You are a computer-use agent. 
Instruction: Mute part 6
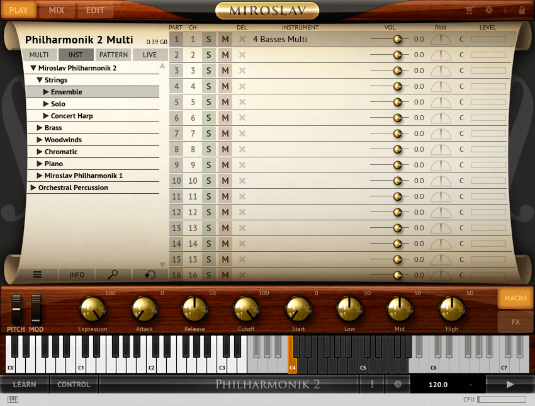click(x=225, y=118)
